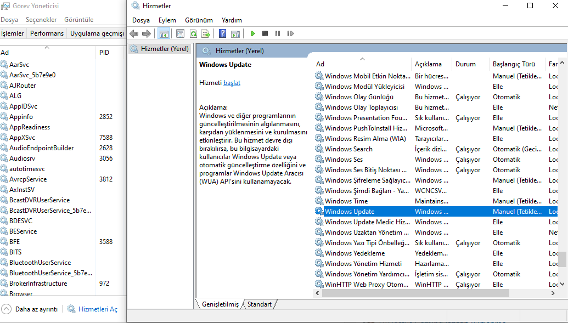Sort services by Ad column header

tap(362, 64)
